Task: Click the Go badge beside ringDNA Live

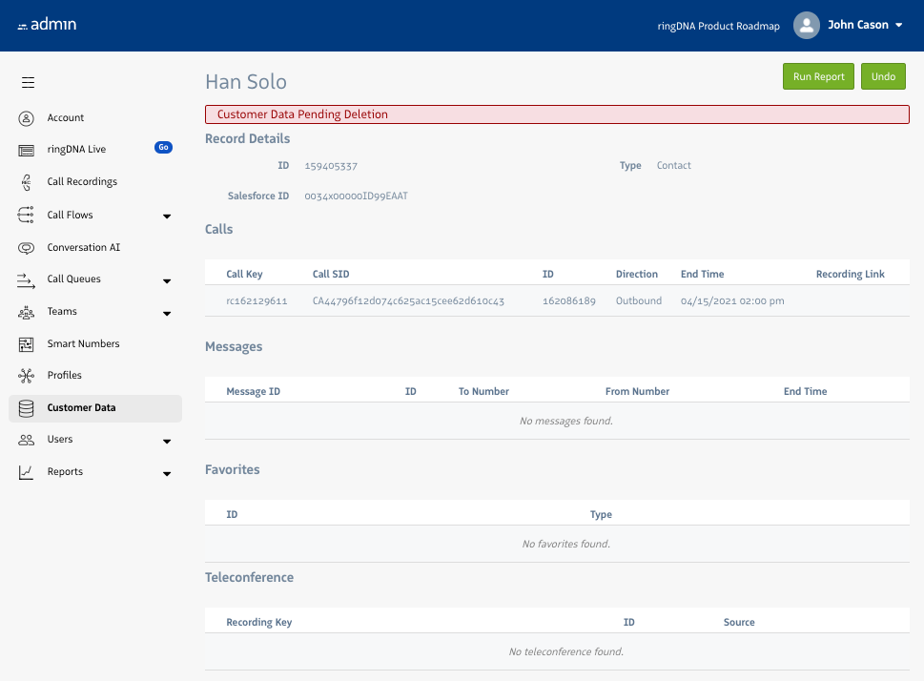Action: [163, 148]
